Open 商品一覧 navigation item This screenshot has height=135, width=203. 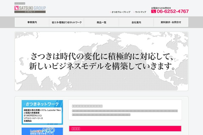click(x=101, y=22)
